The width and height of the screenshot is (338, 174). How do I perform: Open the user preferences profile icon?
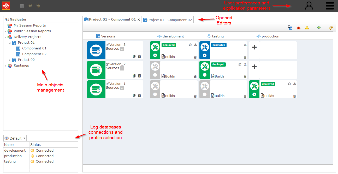309,6
